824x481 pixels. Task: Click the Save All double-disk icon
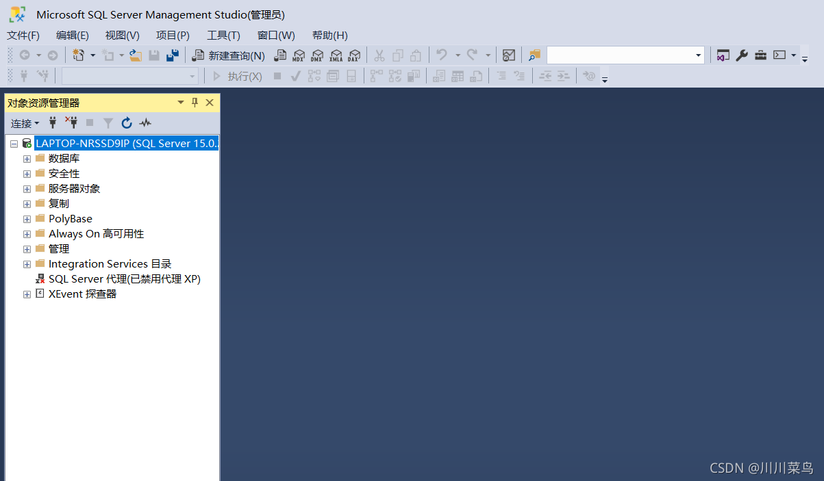173,55
